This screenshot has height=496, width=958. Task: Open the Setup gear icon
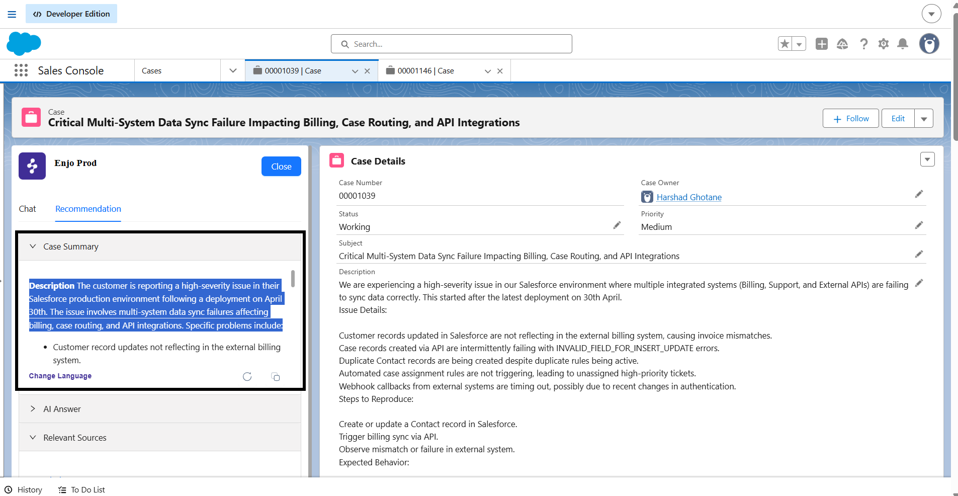click(x=884, y=44)
